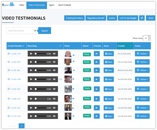Expand Action dropdown for the +1-615 row

[x=142, y=54]
